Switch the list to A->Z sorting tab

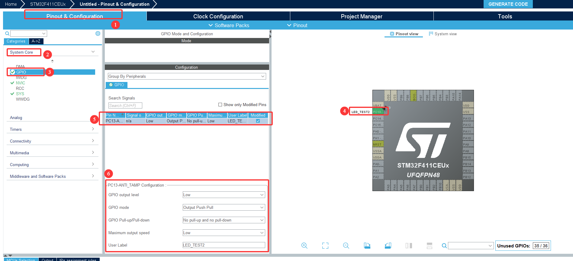coord(36,41)
